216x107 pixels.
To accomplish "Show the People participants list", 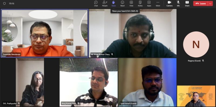I will 105,4.
